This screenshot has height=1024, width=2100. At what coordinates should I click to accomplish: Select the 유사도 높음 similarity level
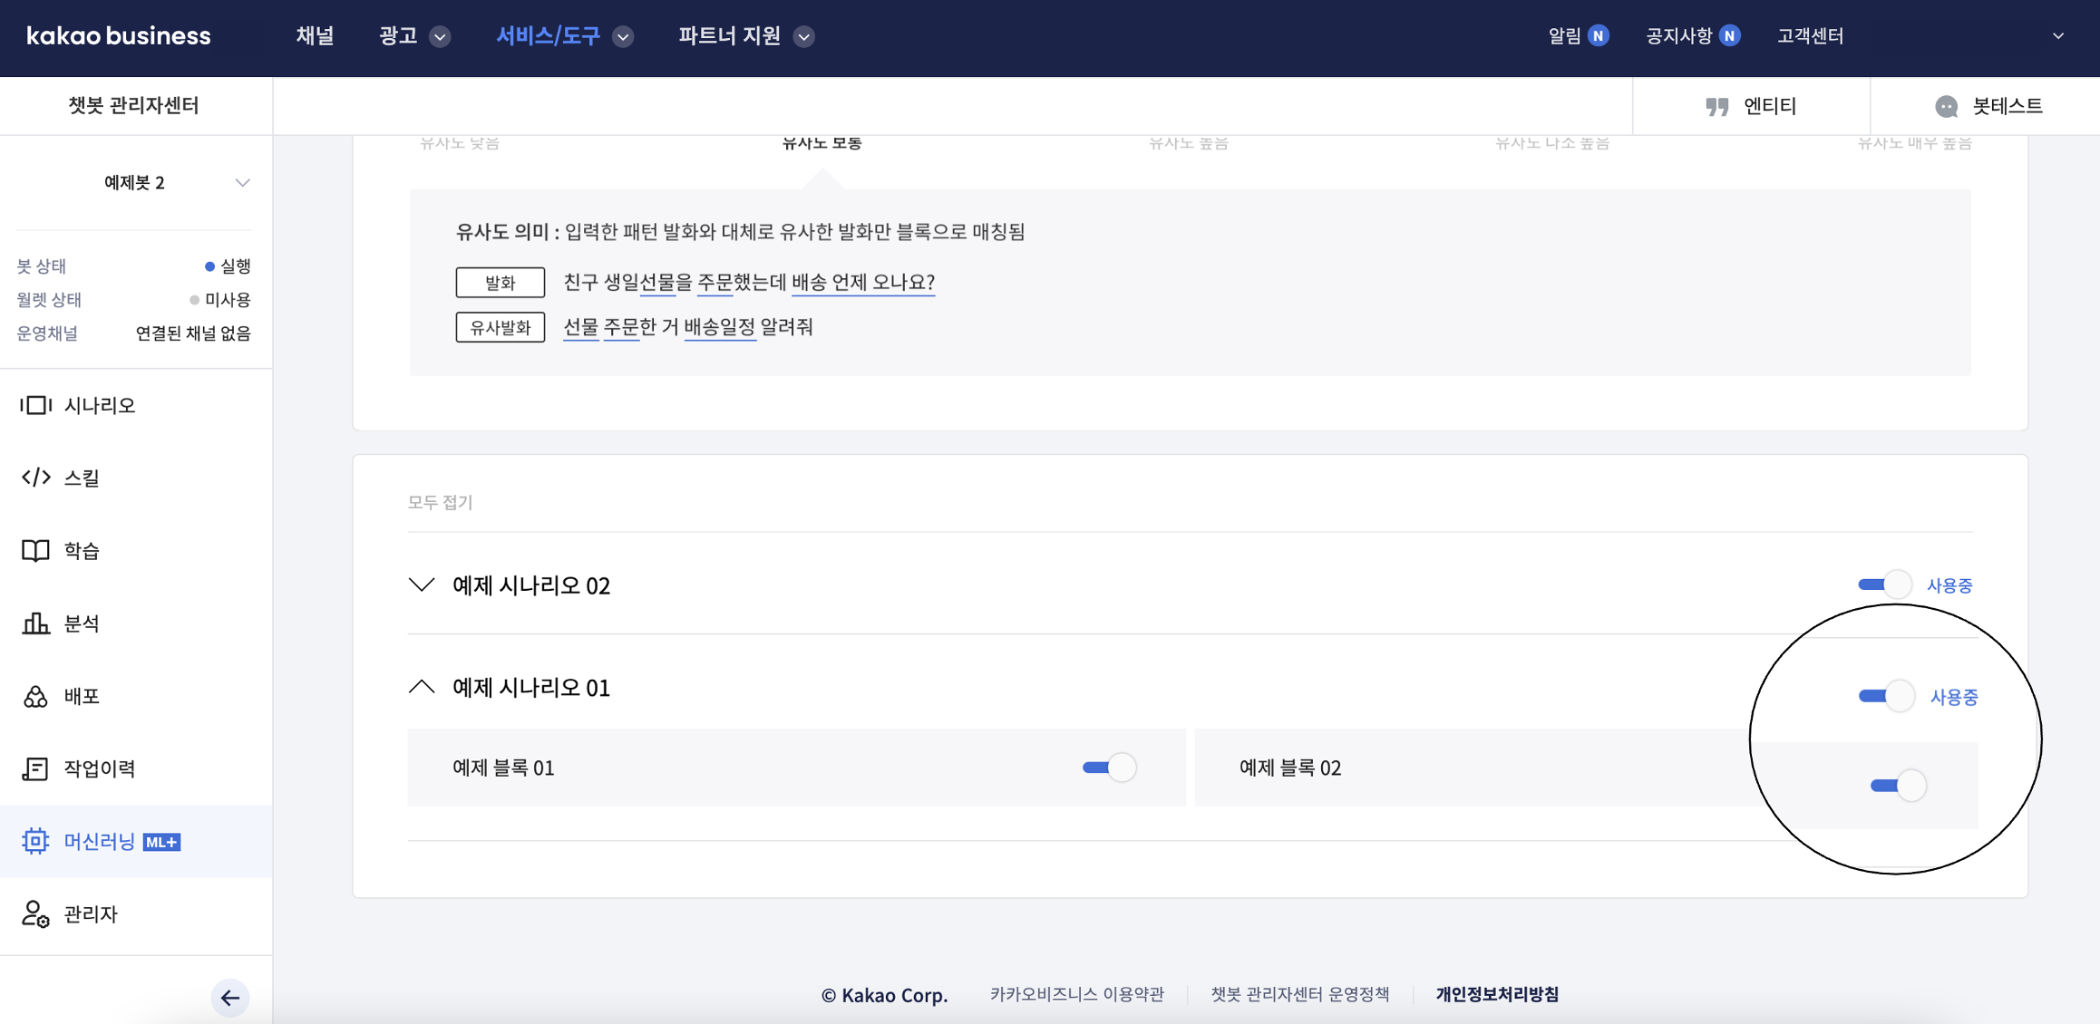[x=1188, y=143]
